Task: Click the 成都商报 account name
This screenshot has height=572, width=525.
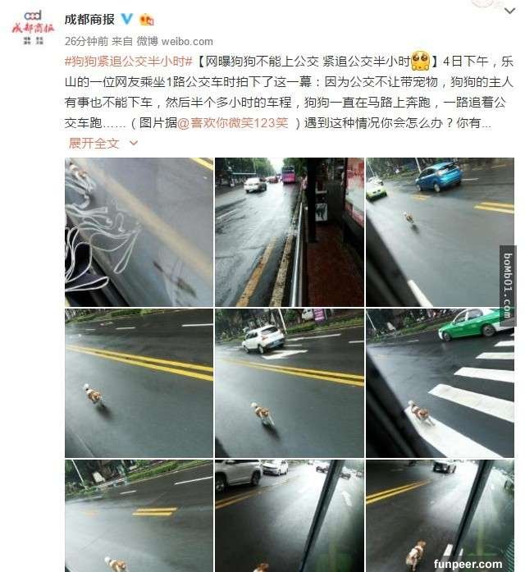Action: (x=89, y=20)
